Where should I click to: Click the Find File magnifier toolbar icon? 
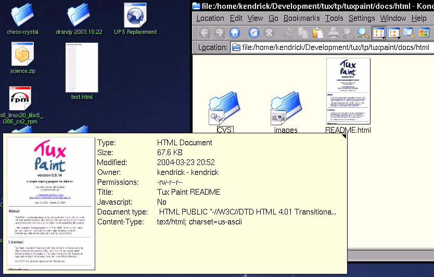pyautogui.click(x=409, y=33)
